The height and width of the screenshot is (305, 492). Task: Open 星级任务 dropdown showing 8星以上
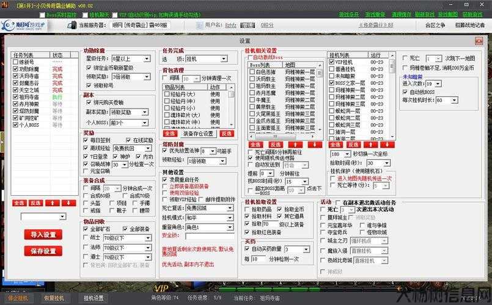131,59
